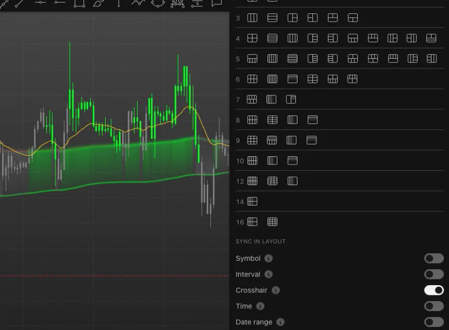
Task: Select the 9-chart layout with nine horizontal rows
Action: pos(311,140)
